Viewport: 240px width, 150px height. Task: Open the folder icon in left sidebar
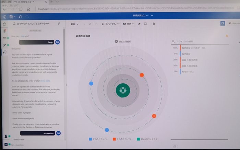click(x=4, y=38)
